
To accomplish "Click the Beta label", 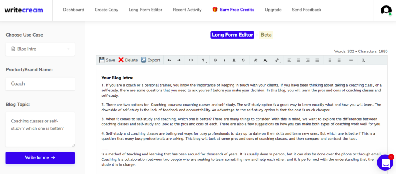I will pyautogui.click(x=266, y=35).
